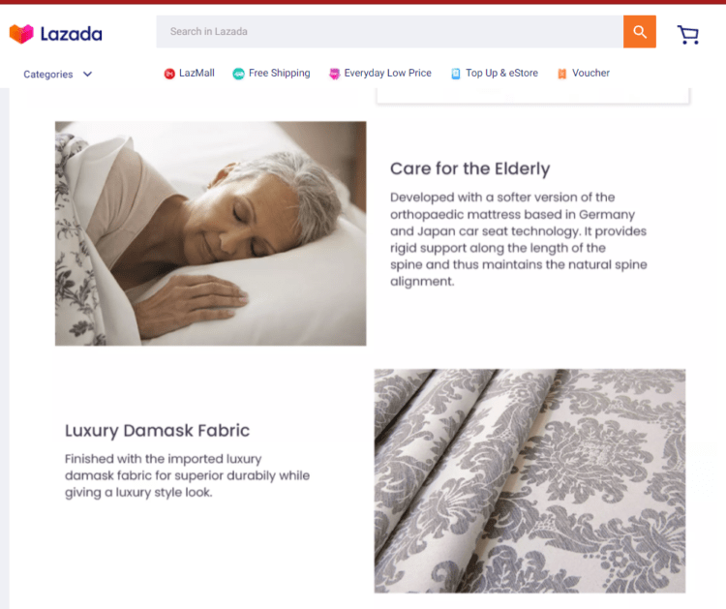Click the Lazada wordmark text
This screenshot has width=726, height=609.
click(72, 34)
